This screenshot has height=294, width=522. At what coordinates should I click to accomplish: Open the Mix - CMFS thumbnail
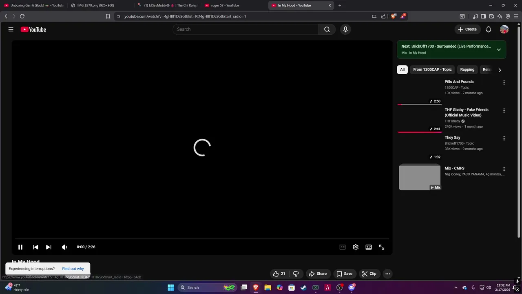tap(420, 177)
